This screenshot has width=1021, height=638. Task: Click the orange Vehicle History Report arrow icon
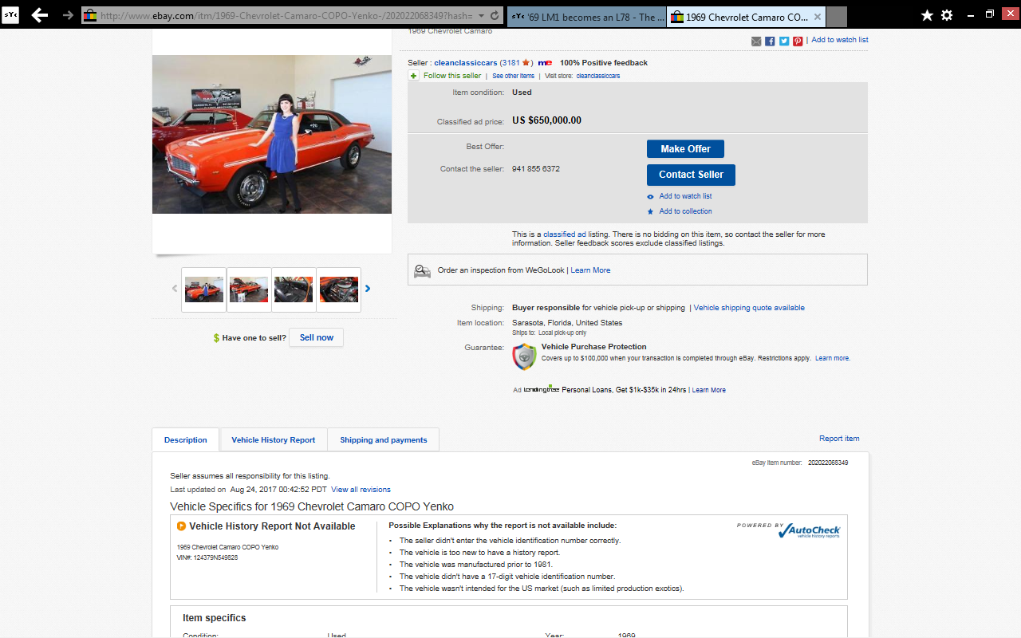coord(181,526)
